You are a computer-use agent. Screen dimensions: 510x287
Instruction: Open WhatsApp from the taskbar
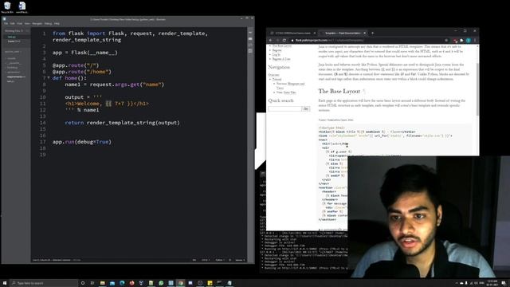161,283
